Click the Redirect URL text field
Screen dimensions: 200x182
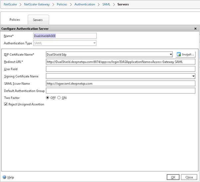pos(120,62)
